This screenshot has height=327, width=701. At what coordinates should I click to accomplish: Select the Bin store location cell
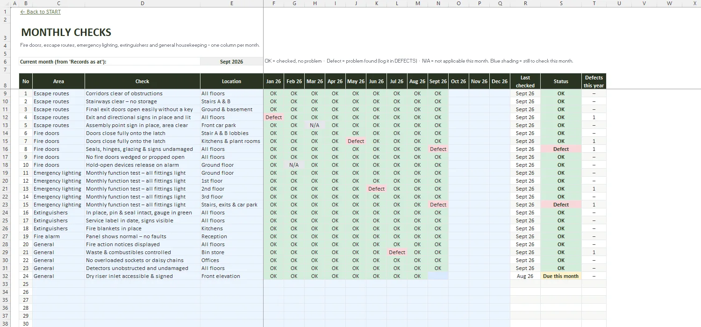click(x=232, y=252)
